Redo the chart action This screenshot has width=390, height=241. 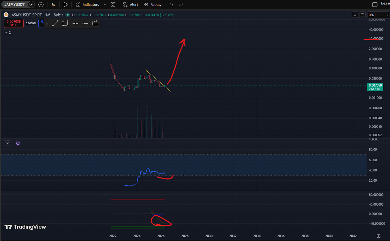[x=181, y=5]
